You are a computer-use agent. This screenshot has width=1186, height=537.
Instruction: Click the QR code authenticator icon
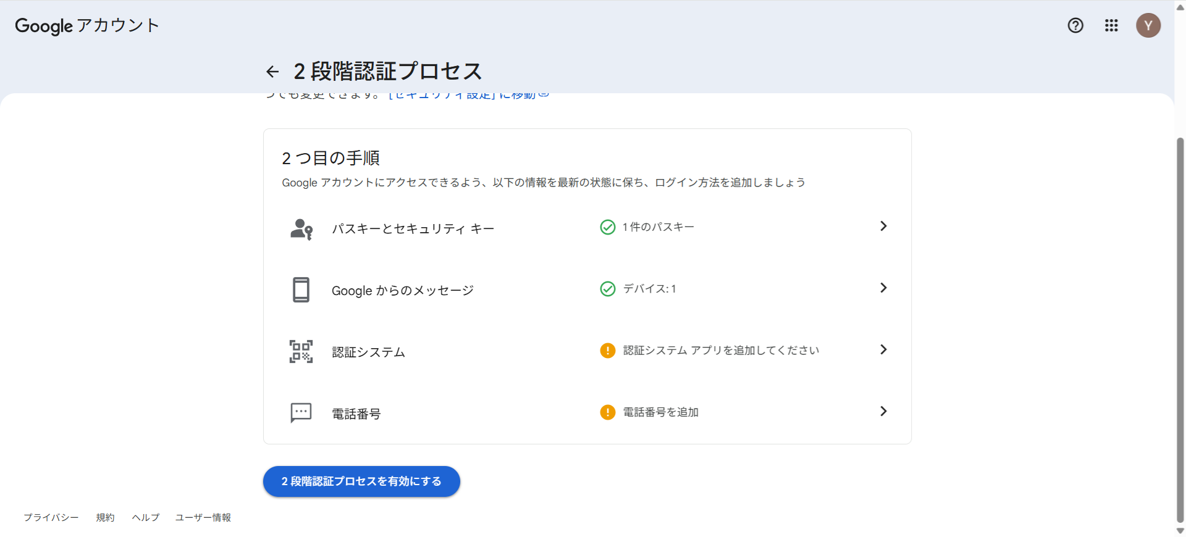(x=301, y=351)
